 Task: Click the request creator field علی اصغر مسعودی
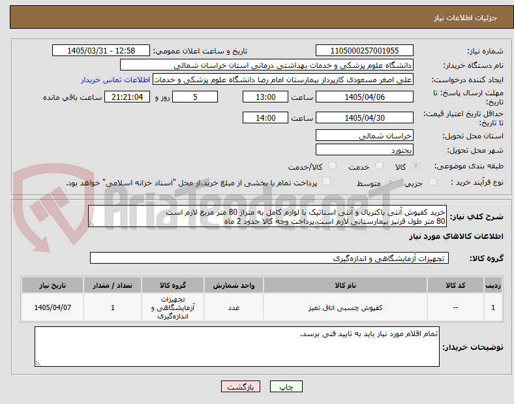[283, 80]
